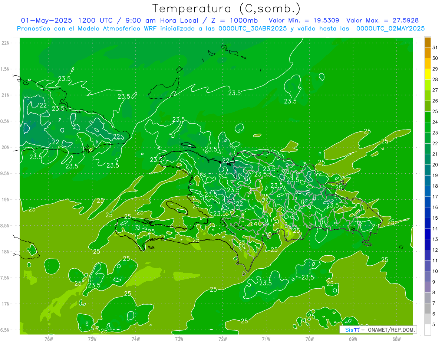445x344 pixels.
Task: Click the 70W longitude axis label
Action: 309,338
